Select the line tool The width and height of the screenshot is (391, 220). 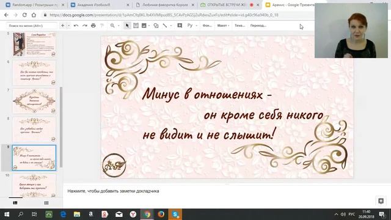165,26
